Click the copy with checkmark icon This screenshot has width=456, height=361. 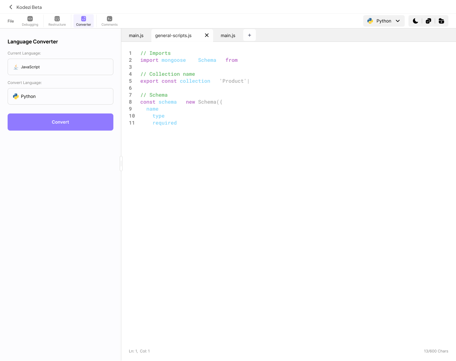pyautogui.click(x=428, y=21)
